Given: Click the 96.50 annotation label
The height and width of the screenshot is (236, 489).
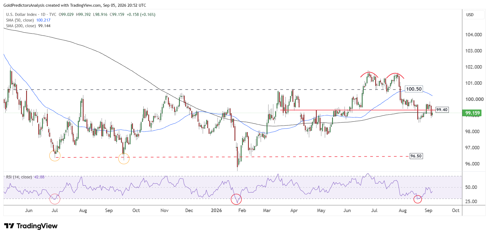Looking at the screenshot, I should pos(416,156).
